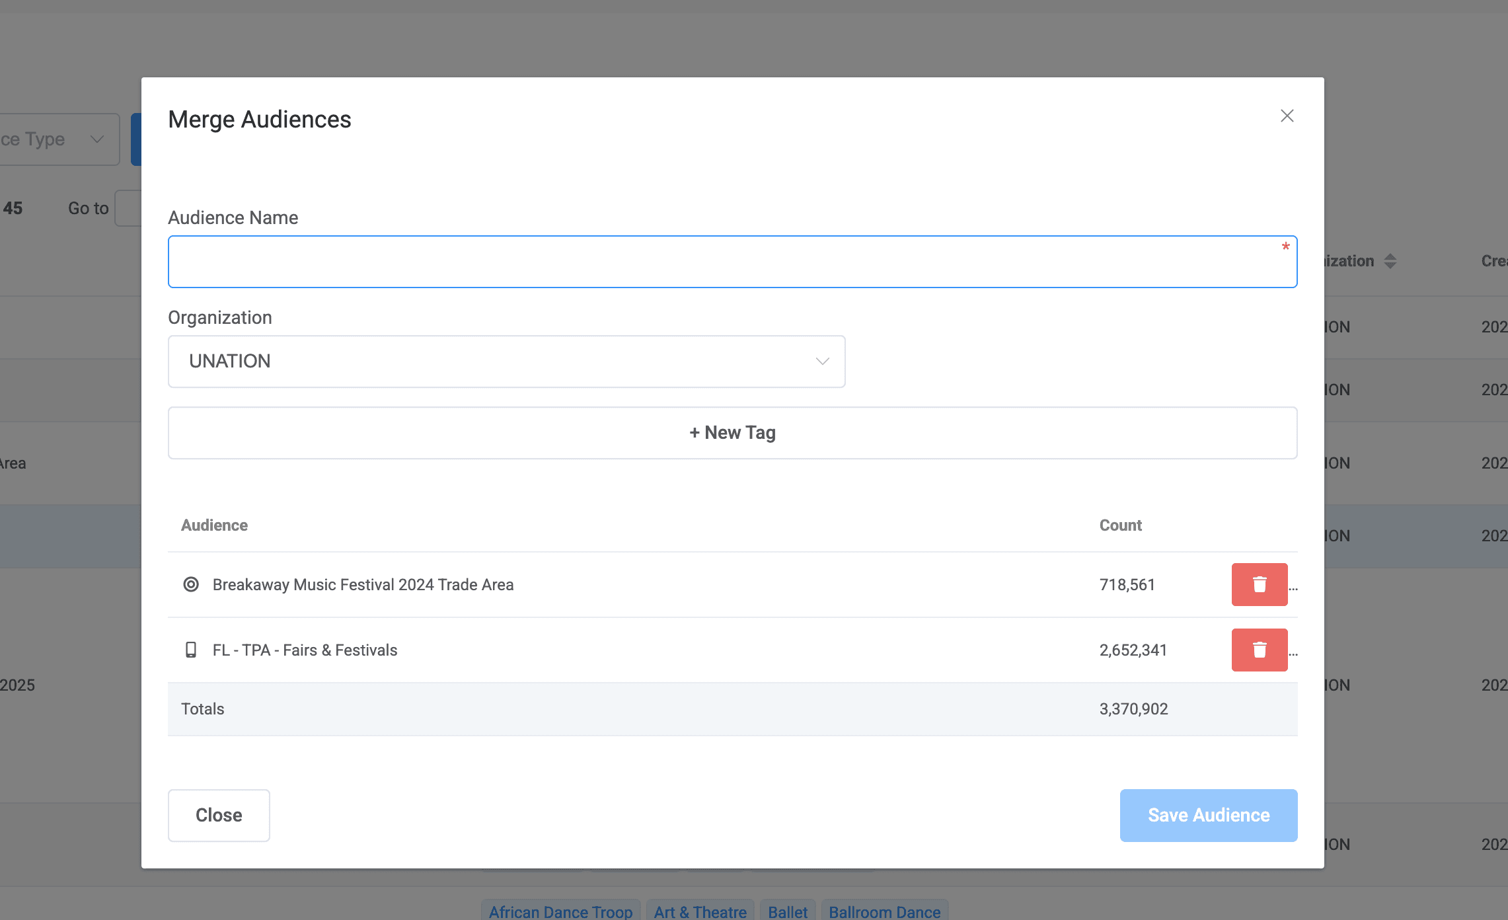Click the Count column header

1120,525
